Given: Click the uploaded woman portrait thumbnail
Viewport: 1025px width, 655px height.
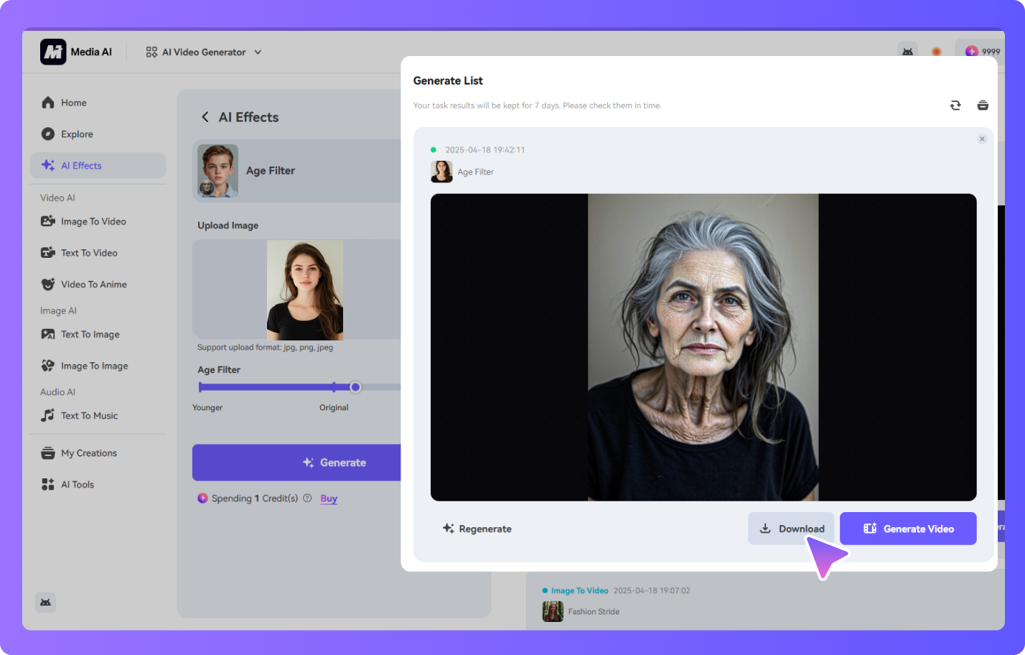Looking at the screenshot, I should click(x=304, y=289).
